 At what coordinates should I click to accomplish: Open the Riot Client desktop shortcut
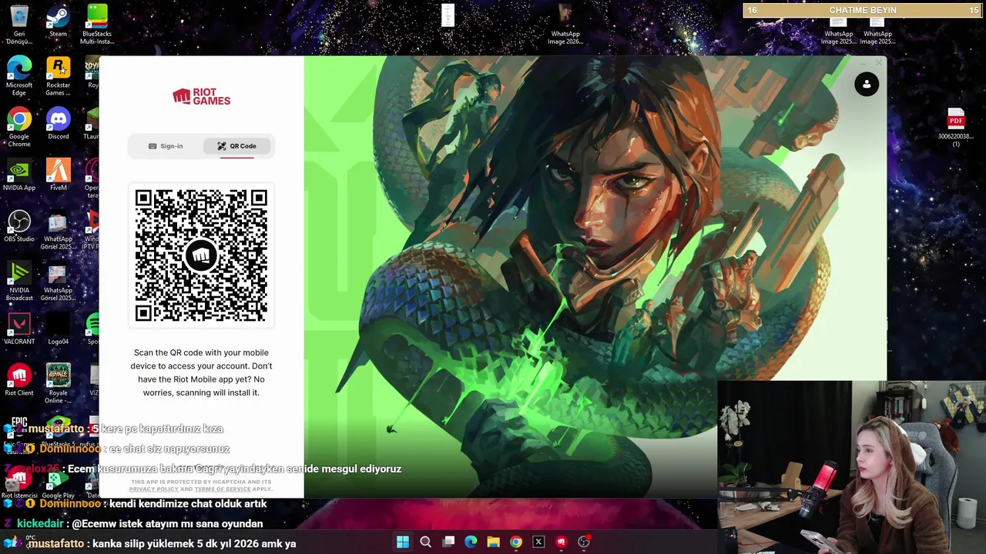[19, 380]
